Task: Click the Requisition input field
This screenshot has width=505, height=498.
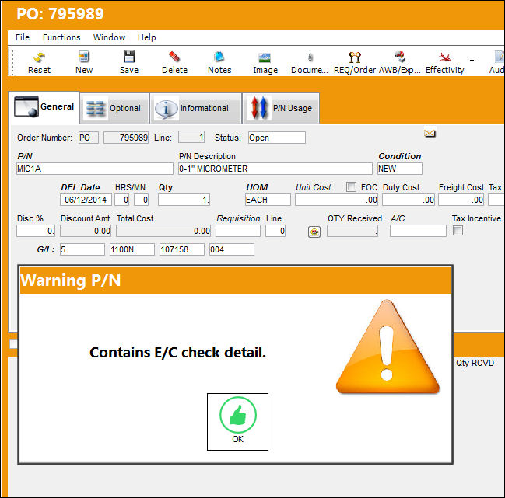Action: click(238, 231)
